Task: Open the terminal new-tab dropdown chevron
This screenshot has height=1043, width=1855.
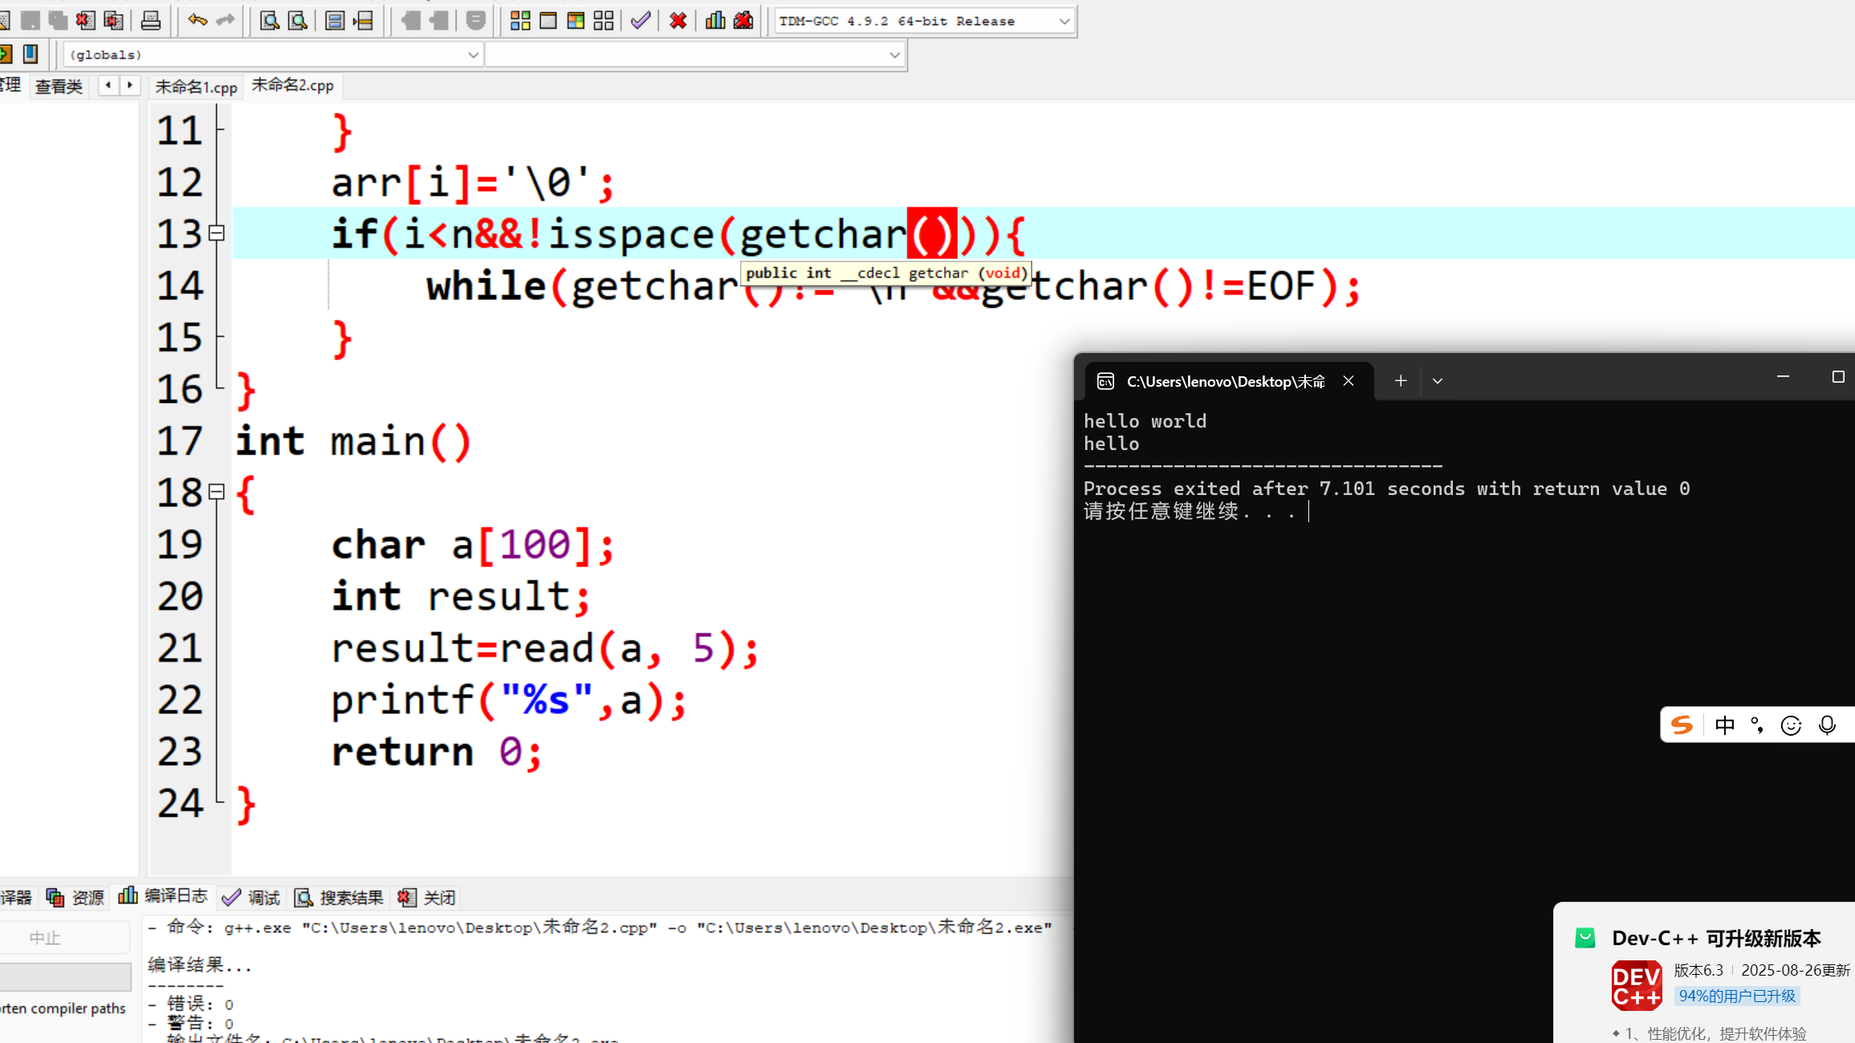Action: [x=1438, y=381]
